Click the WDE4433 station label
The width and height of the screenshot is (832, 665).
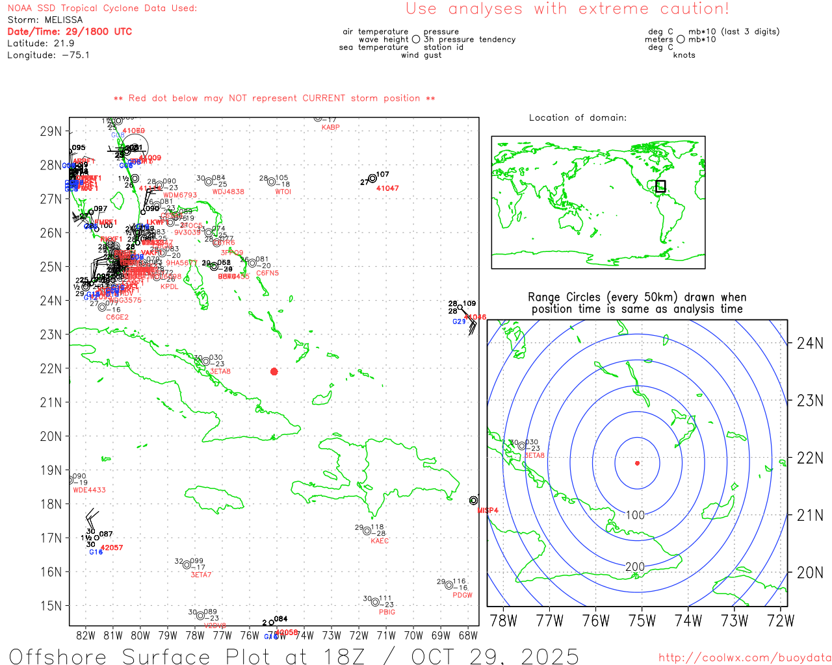[89, 490]
